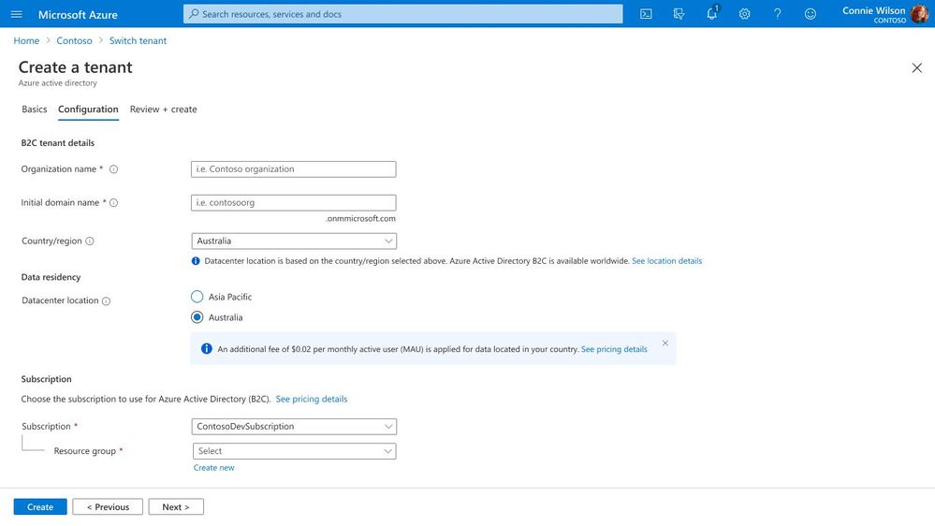Open the Help question mark icon
The image size is (935, 526).
tap(777, 14)
